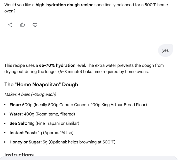
Task: Click the thumbs down icon
Action: [x=35, y=25]
